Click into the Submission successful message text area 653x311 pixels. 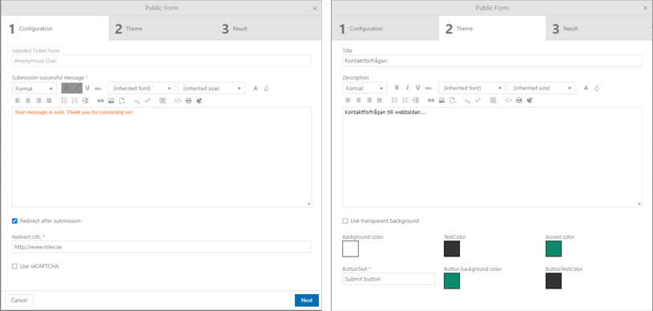(x=162, y=157)
